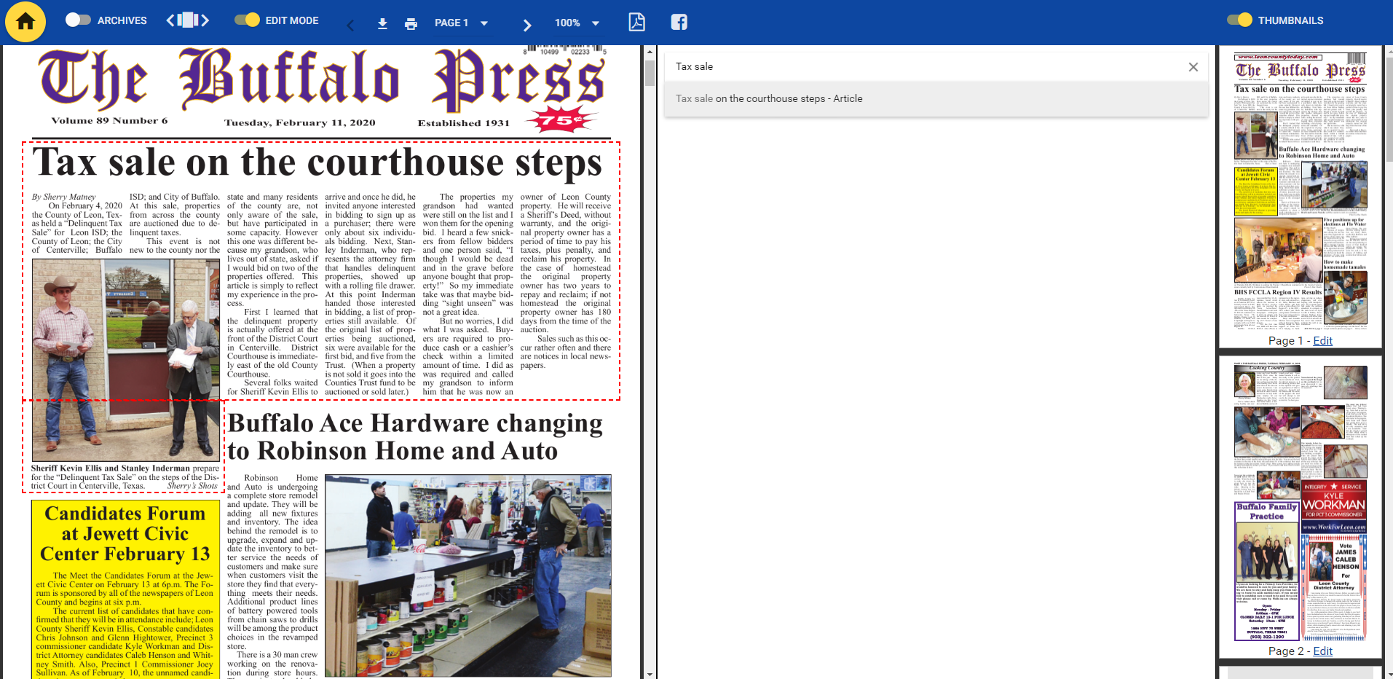
Task: Select the Page 1 thumbnail image
Action: pos(1301,192)
